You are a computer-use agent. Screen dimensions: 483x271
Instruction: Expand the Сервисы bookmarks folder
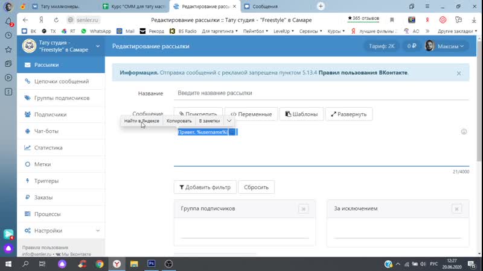tap(310, 31)
